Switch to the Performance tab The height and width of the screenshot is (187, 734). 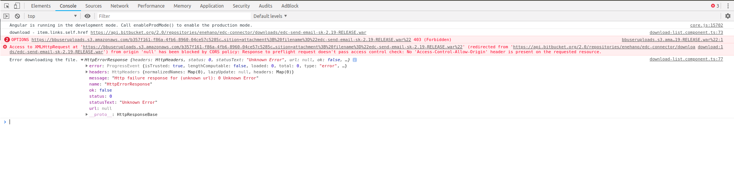pyautogui.click(x=151, y=6)
